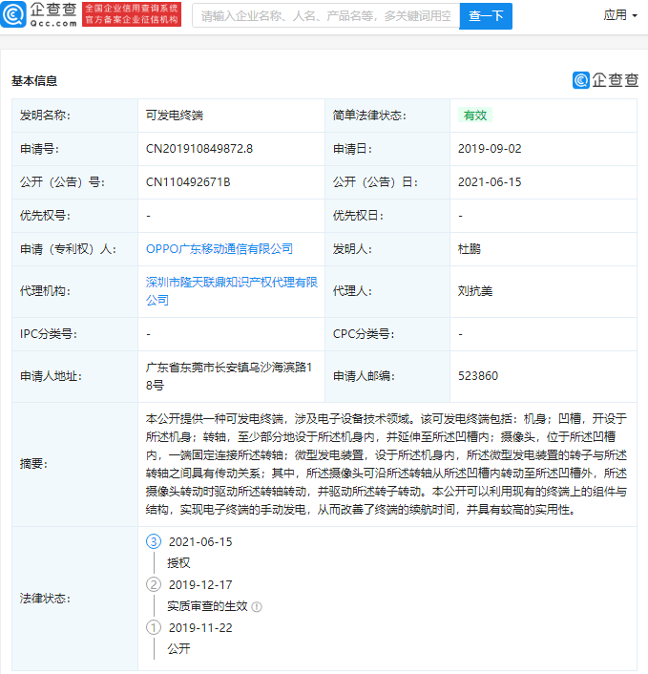Viewport: 648px width, 674px height.
Task: Open 深圳市隆天联鼎知识产权代理有限公司 agency link
Action: tap(231, 291)
